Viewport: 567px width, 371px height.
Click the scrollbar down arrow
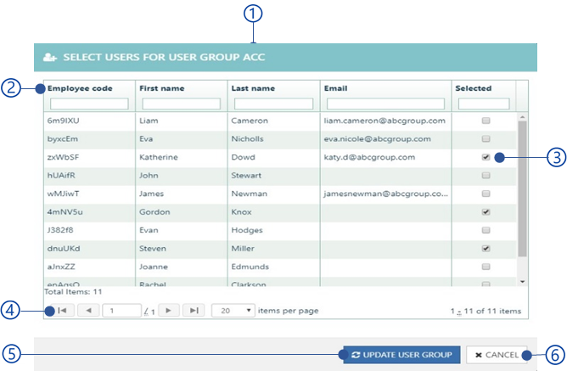coord(522,282)
